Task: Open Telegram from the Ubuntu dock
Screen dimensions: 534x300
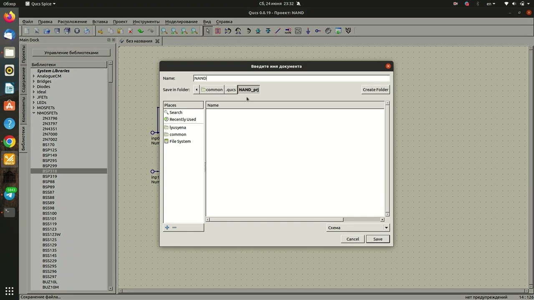Action: [9, 195]
